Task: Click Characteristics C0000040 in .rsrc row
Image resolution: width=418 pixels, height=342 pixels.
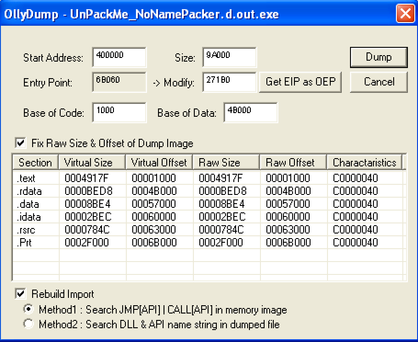Action: (x=356, y=229)
